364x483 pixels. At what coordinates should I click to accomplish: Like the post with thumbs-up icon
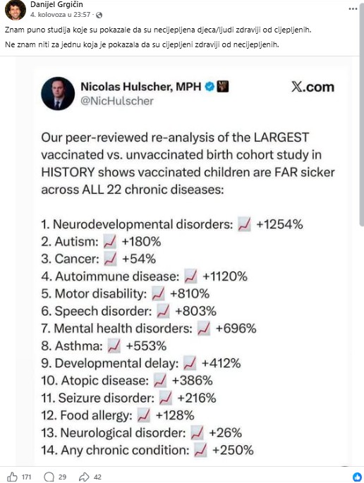12,477
